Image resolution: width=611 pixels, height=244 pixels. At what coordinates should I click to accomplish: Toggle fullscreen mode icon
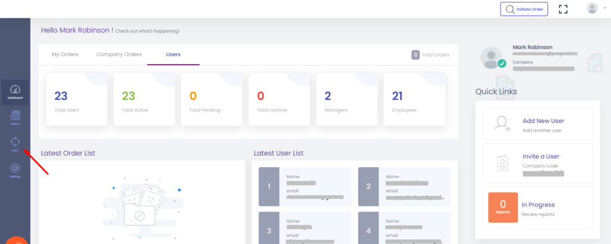click(x=563, y=9)
